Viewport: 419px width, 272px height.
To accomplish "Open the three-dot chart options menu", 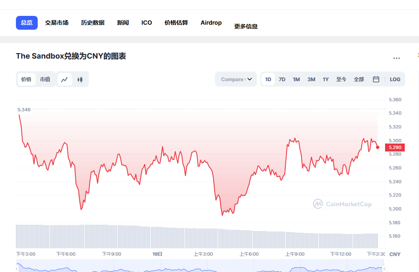I will pyautogui.click(x=396, y=58).
